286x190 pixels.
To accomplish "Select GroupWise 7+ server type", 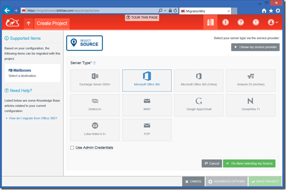I will coord(250,105).
